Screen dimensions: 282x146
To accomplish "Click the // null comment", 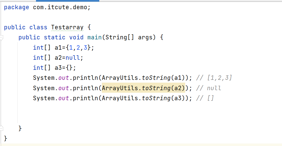I will coord(208,88).
